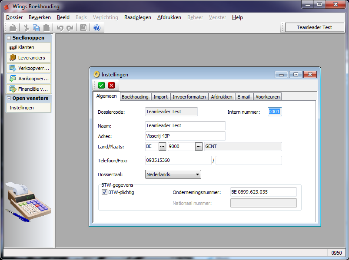Click the Ondernemingsnummer input field

[x=263, y=192]
